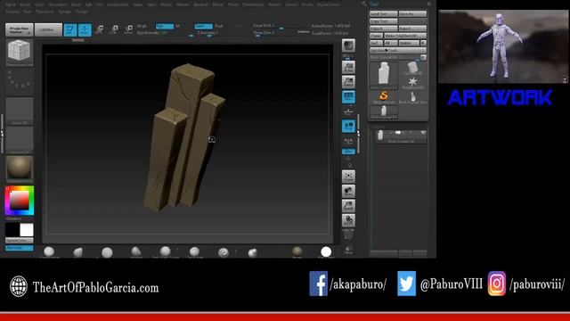Toggle the blue Alternate button
This screenshot has width=570, height=321.
20,248
